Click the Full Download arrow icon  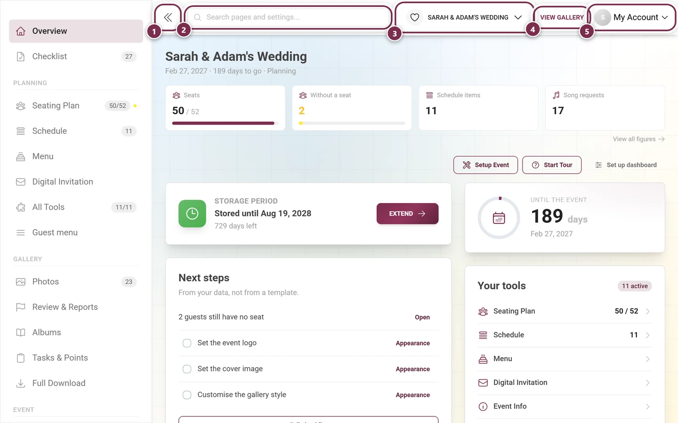21,384
